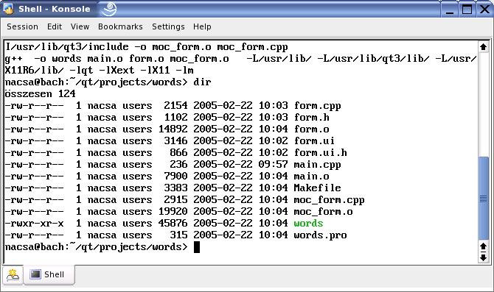Click the form.o filename

tap(312, 129)
